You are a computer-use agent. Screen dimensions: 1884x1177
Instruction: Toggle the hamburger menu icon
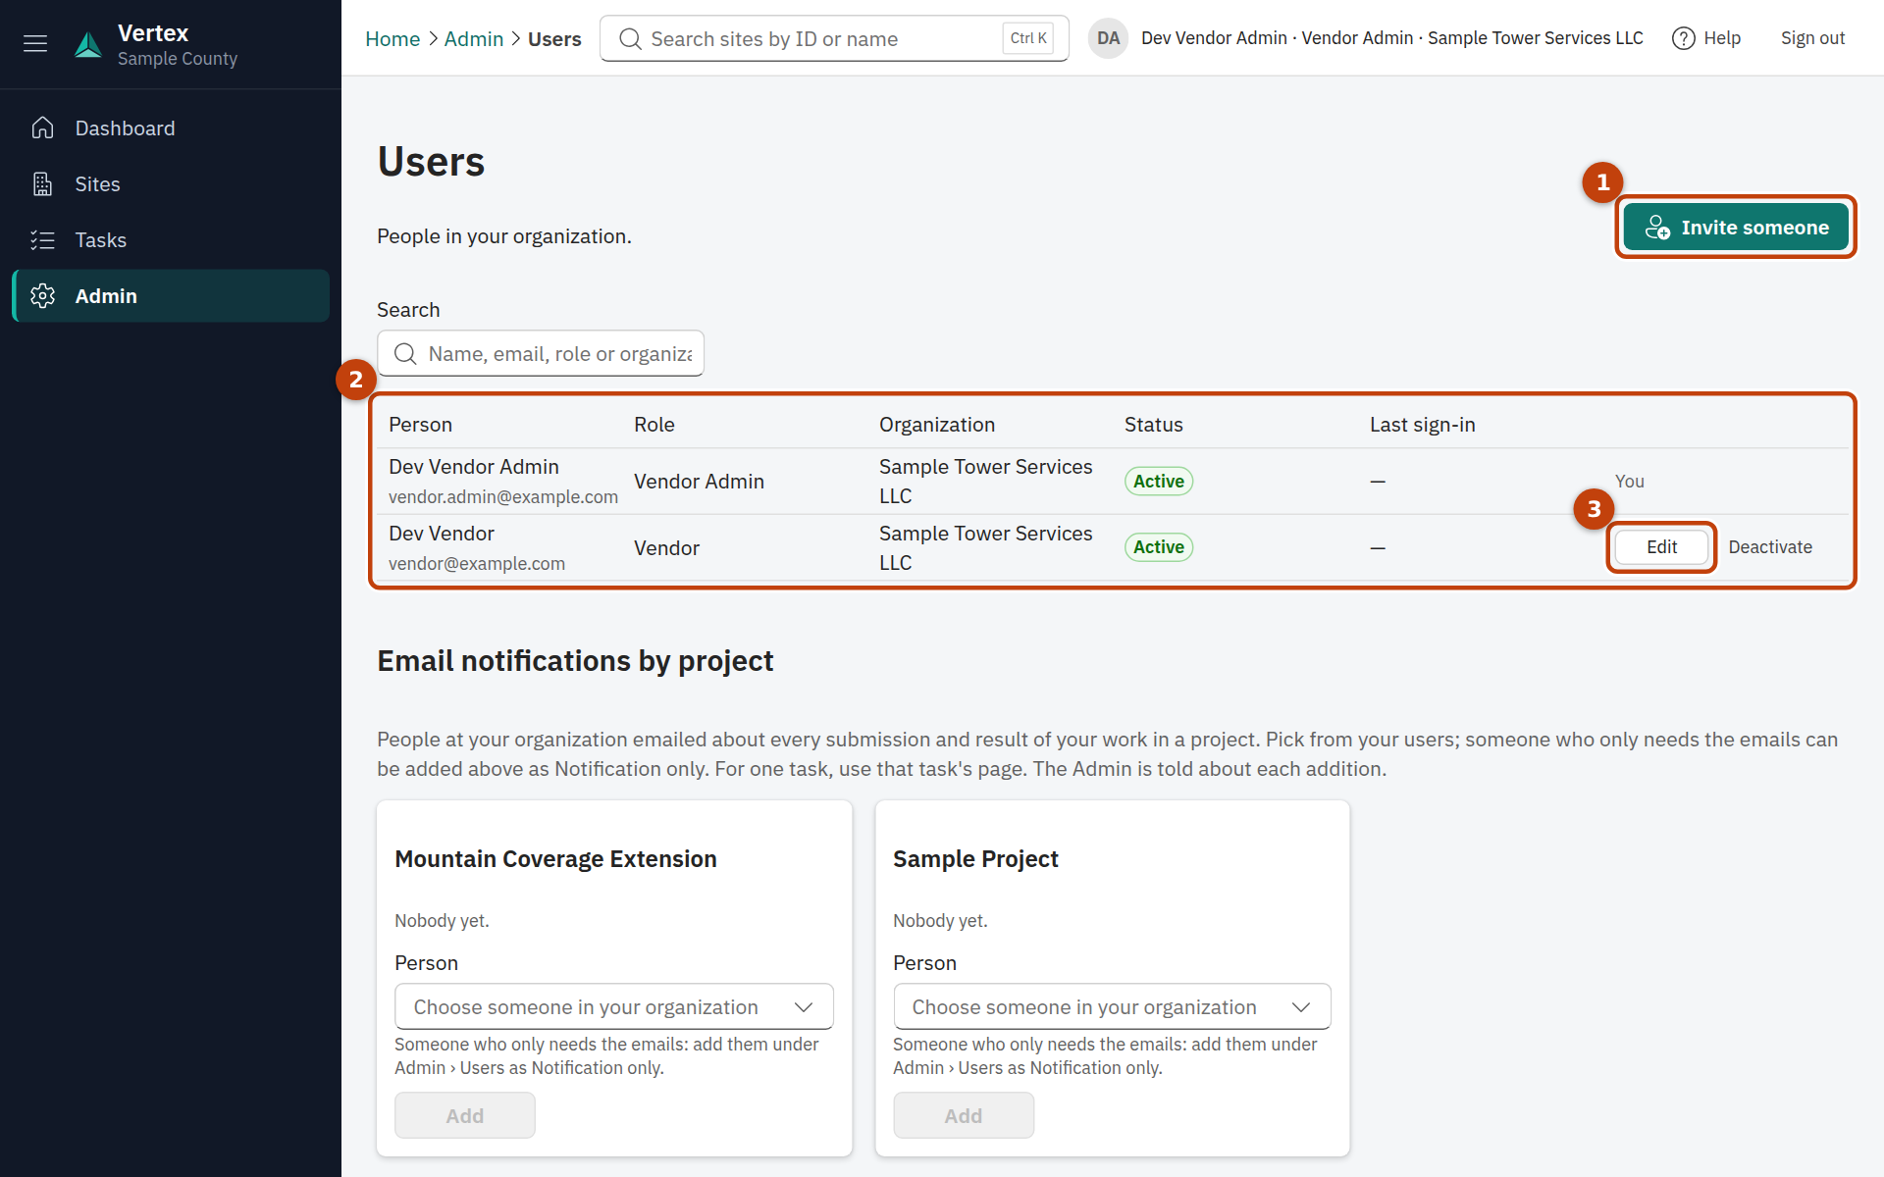pos(35,43)
